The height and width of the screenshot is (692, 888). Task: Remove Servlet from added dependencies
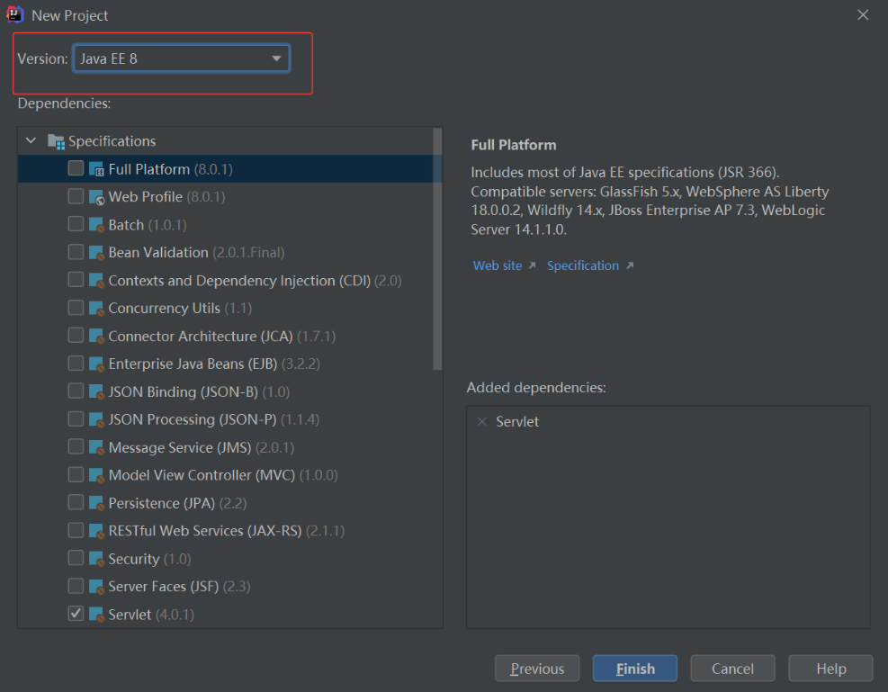[x=482, y=421]
